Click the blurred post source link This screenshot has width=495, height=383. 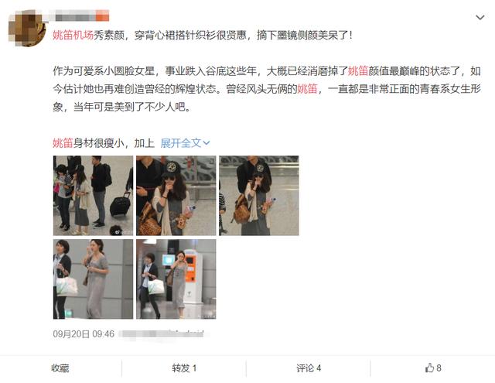(x=162, y=333)
